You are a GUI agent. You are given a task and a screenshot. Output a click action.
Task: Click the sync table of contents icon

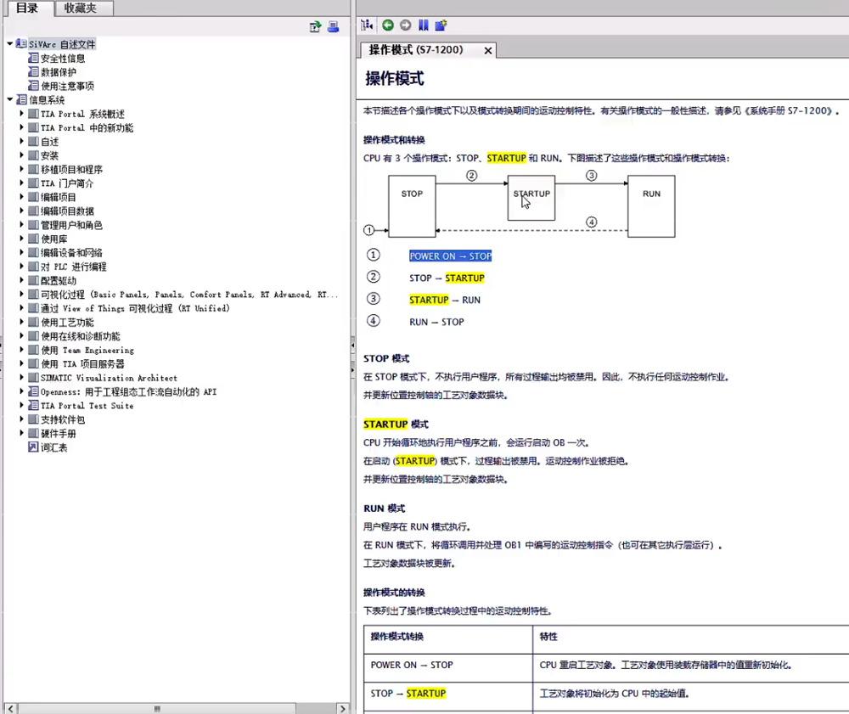(368, 25)
